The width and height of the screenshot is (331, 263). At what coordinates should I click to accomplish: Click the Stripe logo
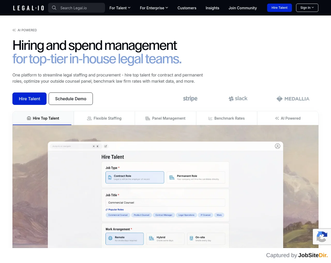190,99
